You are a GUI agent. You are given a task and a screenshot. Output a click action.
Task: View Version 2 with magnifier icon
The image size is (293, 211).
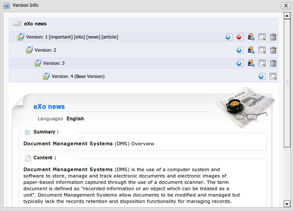(262, 50)
